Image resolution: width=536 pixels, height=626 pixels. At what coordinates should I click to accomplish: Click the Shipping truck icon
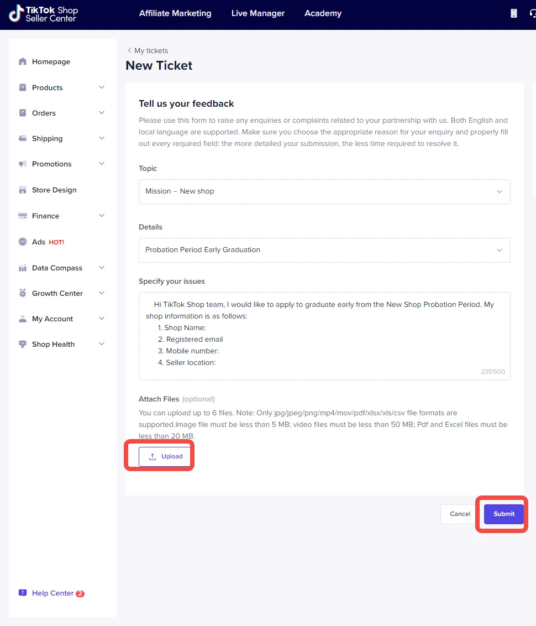[23, 138]
